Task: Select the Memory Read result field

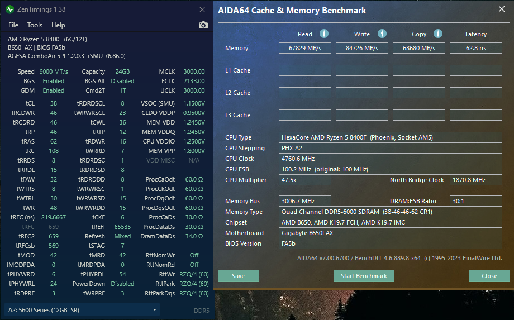Action: (x=305, y=48)
